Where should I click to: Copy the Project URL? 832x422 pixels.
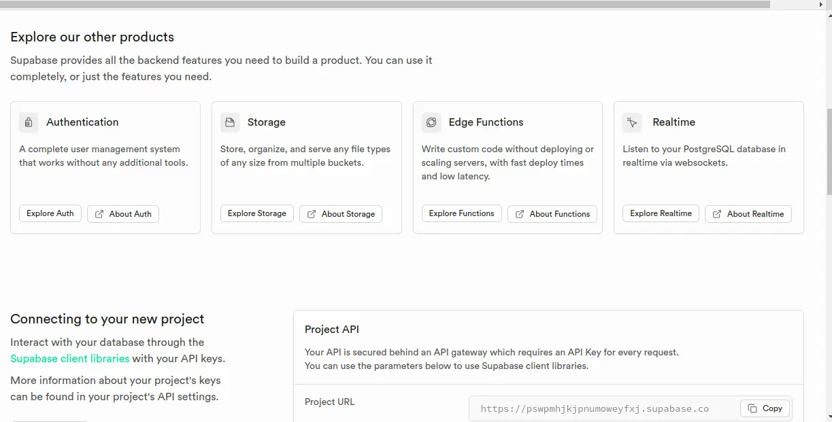pos(765,408)
